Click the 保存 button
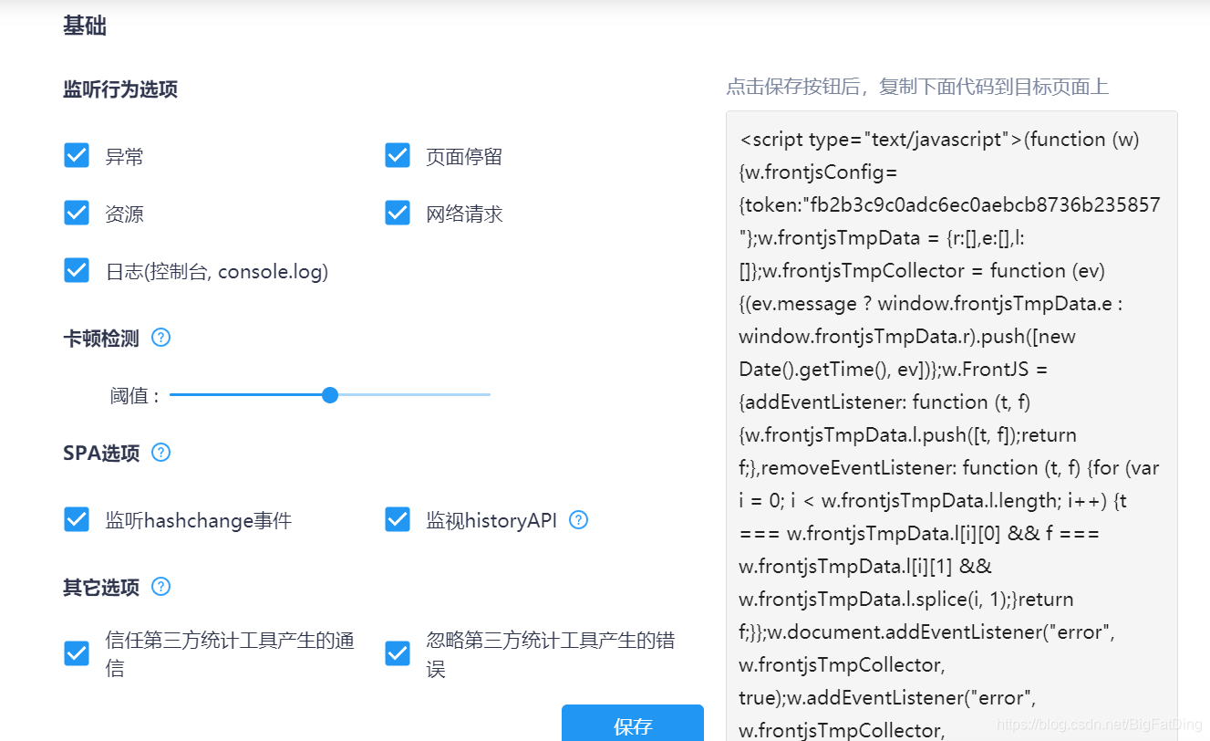This screenshot has width=1210, height=741. click(633, 723)
